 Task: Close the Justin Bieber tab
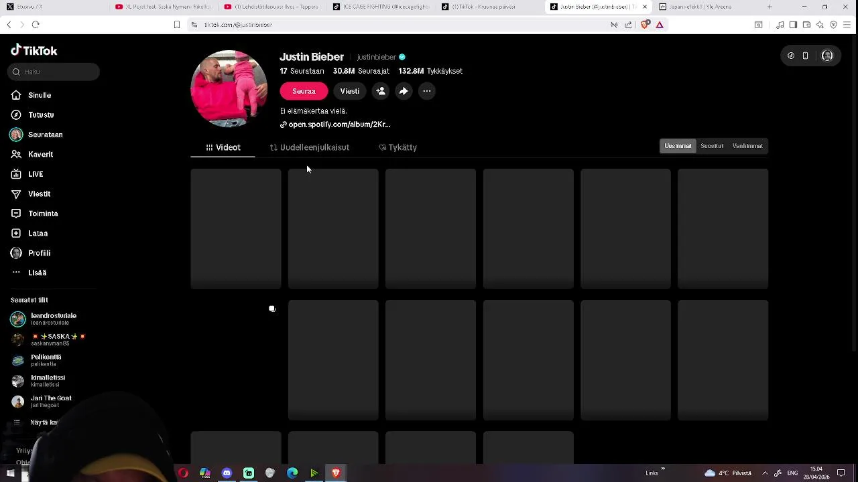(645, 7)
